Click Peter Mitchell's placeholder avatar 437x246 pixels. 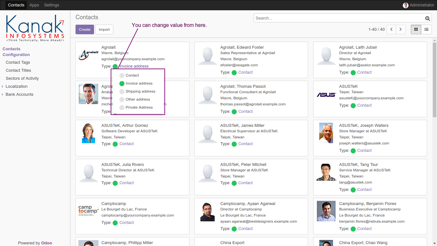pyautogui.click(x=207, y=173)
